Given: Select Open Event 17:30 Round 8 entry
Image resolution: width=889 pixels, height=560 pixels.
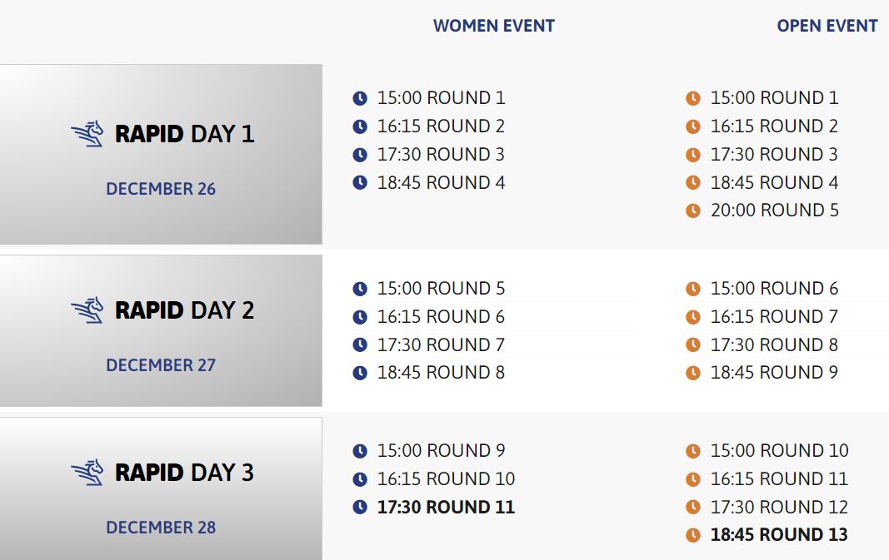Looking at the screenshot, I should (x=775, y=344).
